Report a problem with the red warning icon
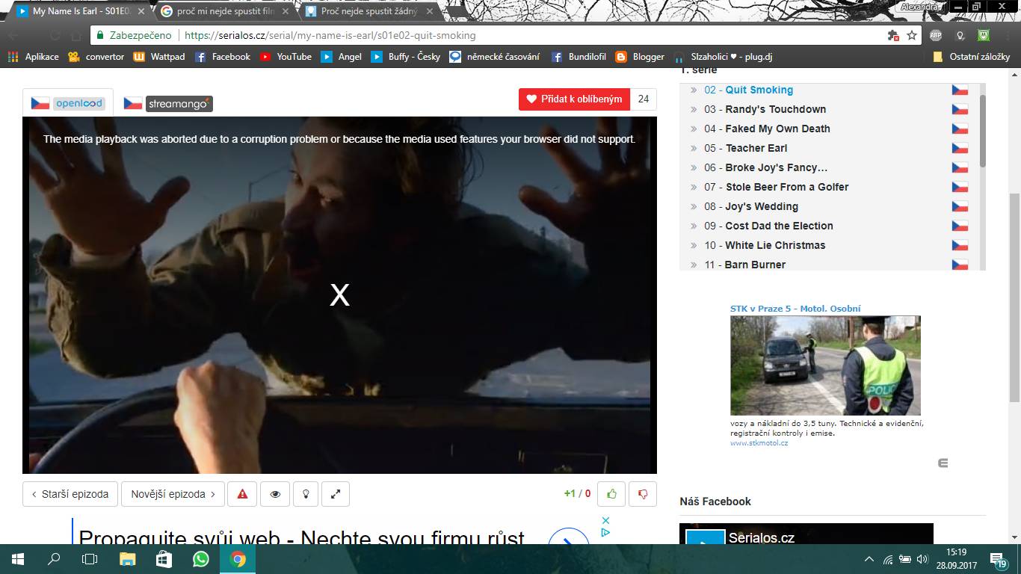The image size is (1021, 574). tap(242, 494)
